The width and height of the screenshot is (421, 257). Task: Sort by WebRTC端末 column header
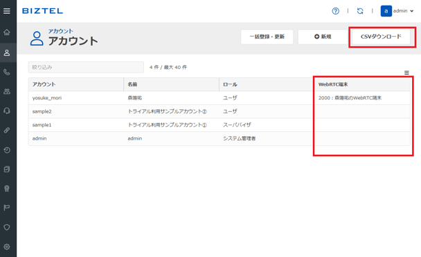(362, 84)
